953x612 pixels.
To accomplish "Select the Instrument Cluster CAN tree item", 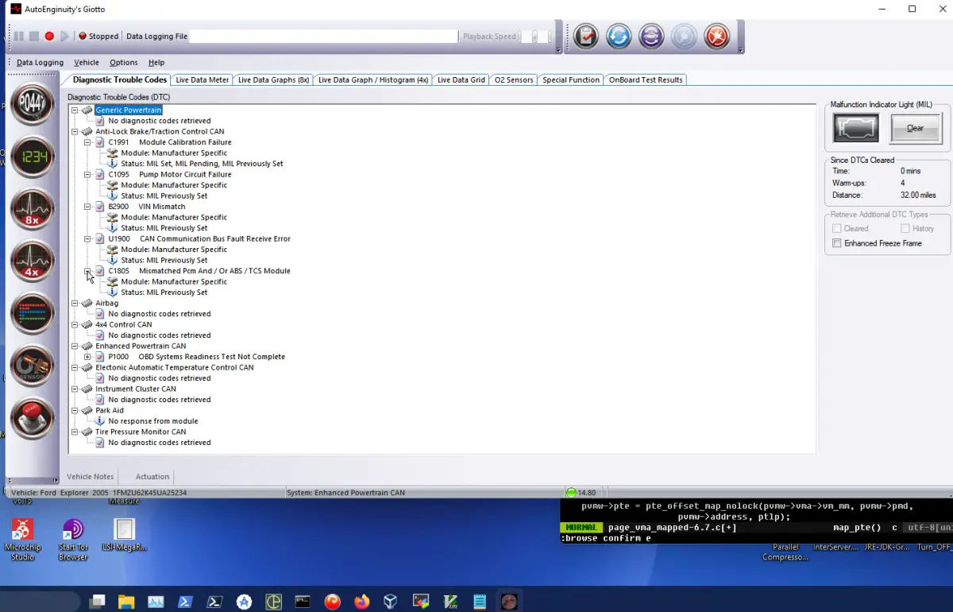I will coord(136,389).
